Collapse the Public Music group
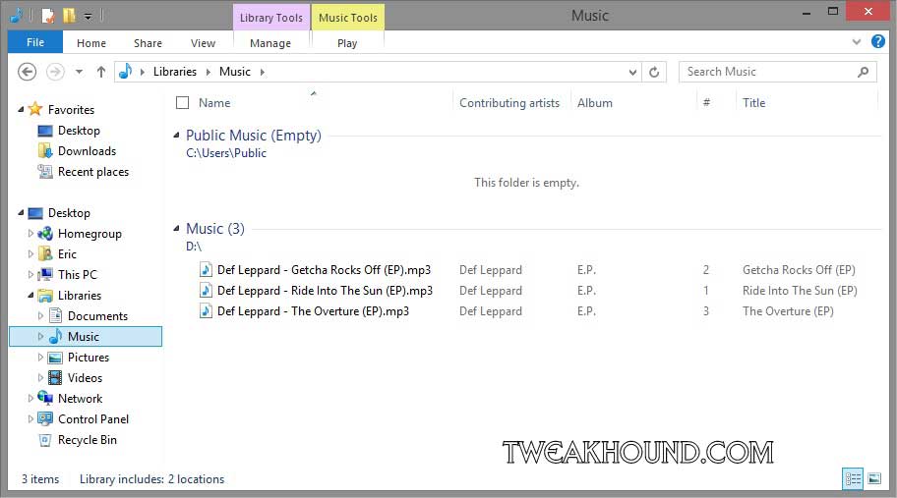897x498 pixels. (x=177, y=136)
